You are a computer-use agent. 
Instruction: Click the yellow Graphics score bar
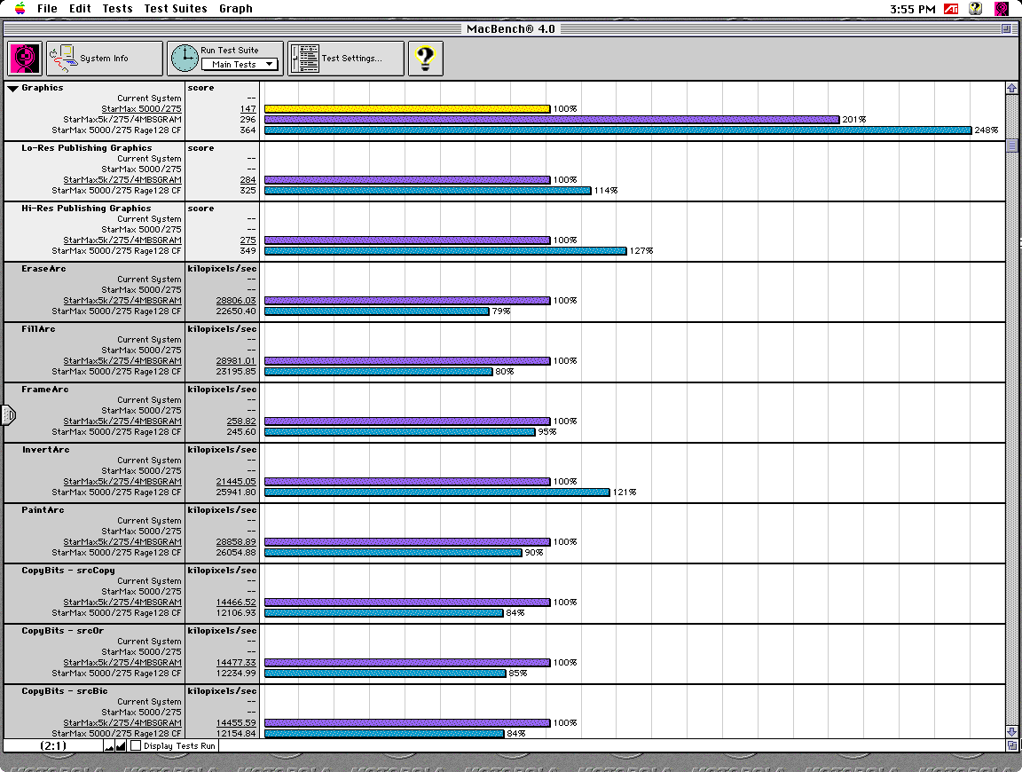point(407,109)
